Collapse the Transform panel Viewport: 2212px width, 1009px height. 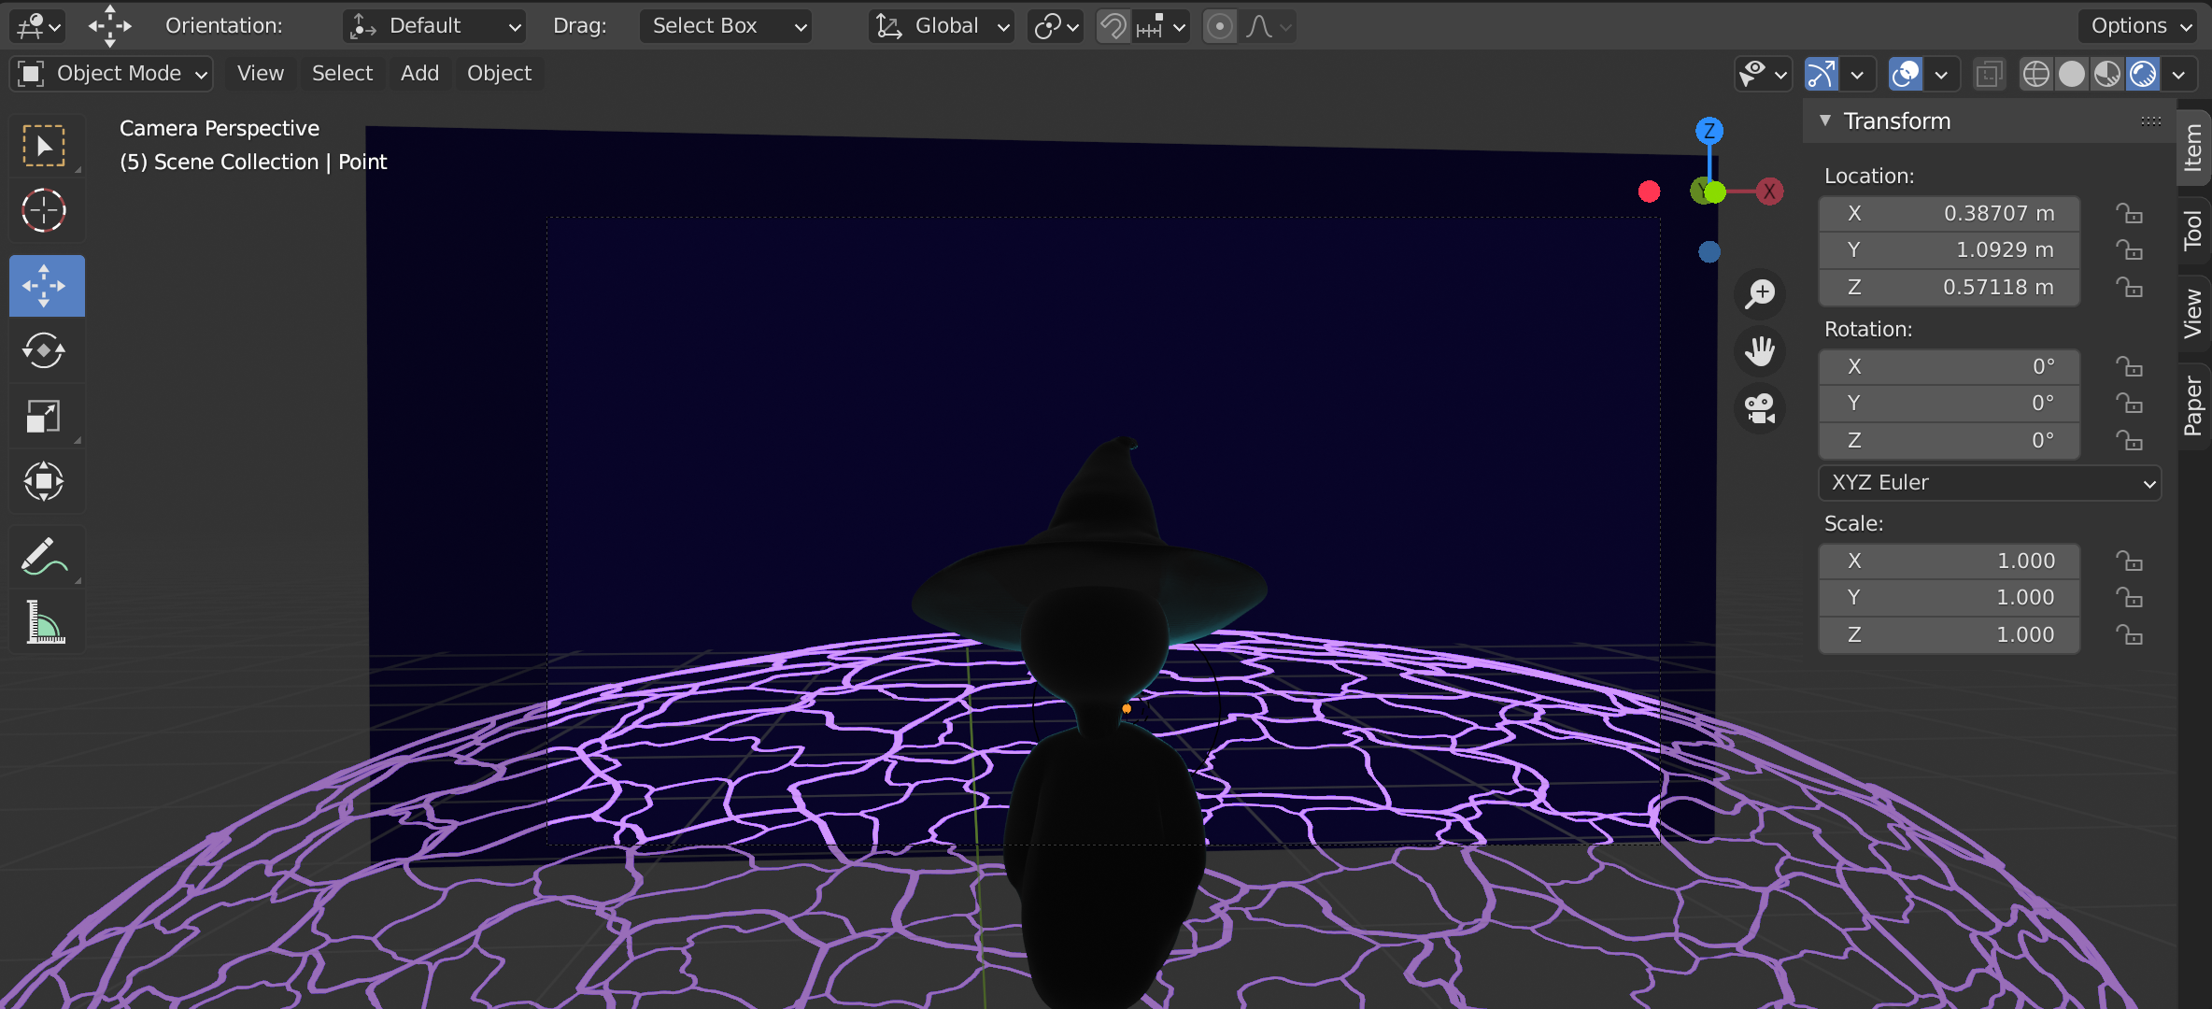coord(1825,121)
